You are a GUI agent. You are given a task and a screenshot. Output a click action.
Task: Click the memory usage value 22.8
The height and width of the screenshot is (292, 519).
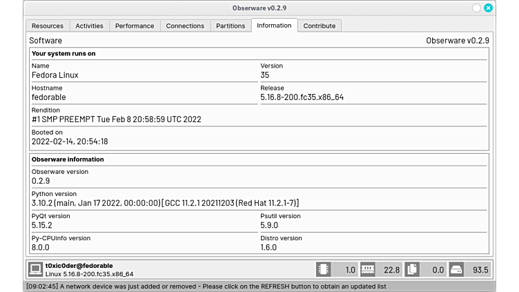click(x=392, y=270)
